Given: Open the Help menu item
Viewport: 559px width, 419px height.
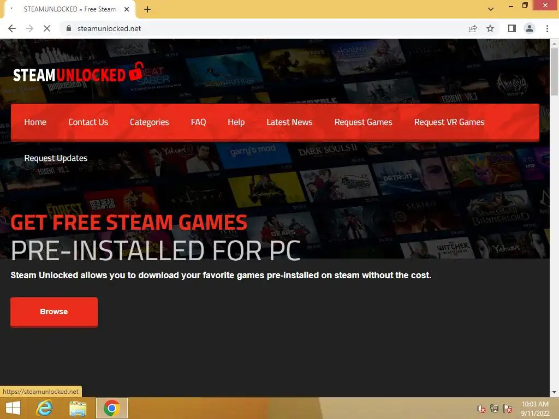Looking at the screenshot, I should [x=236, y=122].
